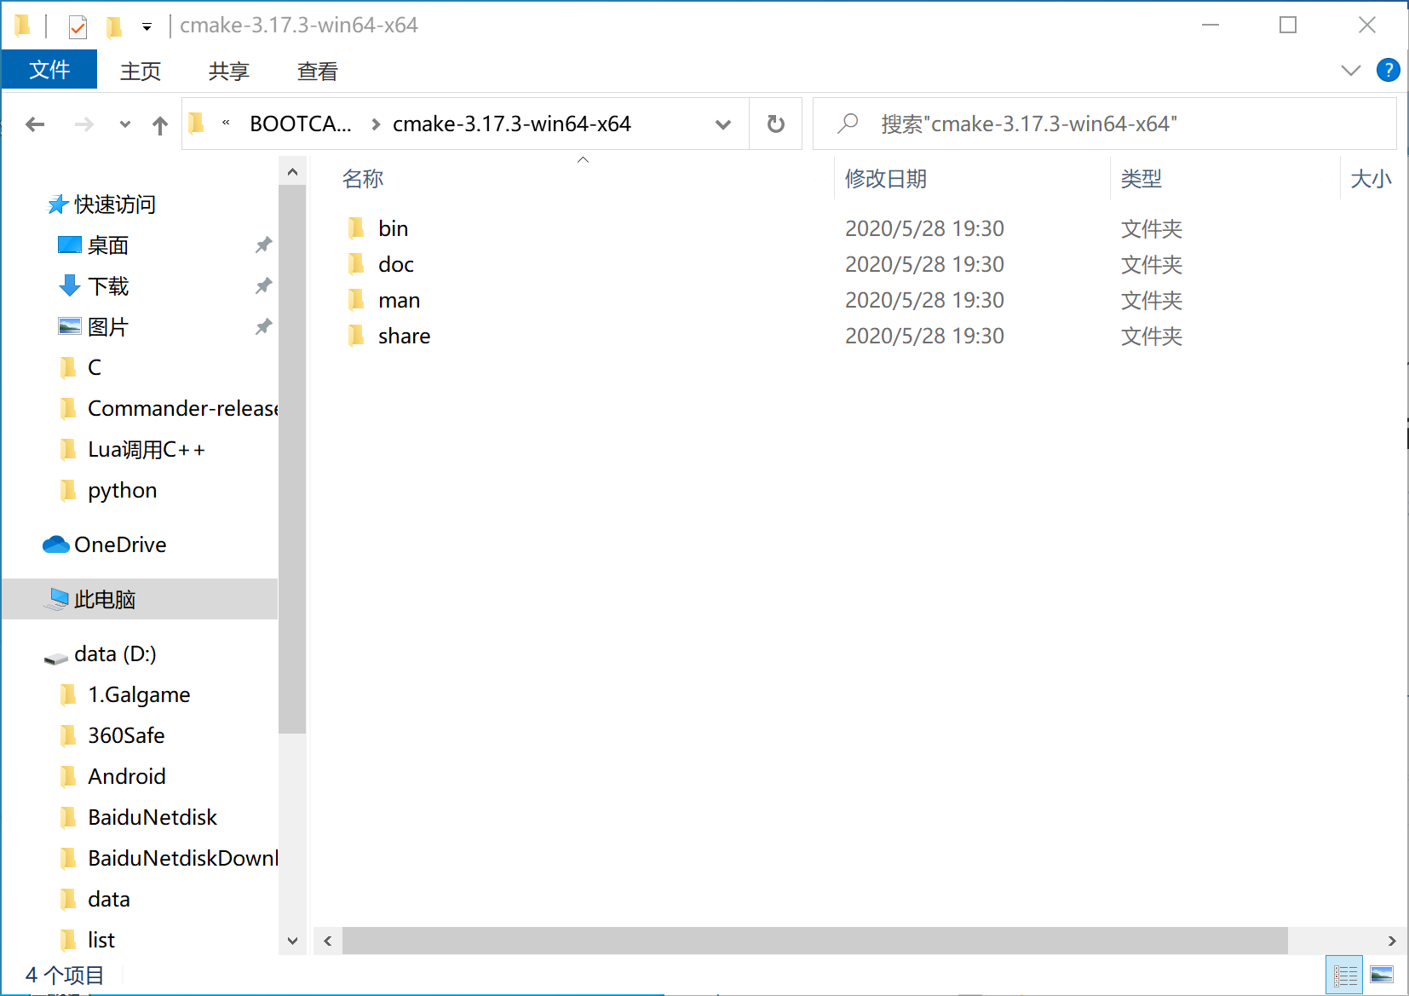Refresh the current folder view
Viewport: 1409px width, 996px height.
(775, 124)
